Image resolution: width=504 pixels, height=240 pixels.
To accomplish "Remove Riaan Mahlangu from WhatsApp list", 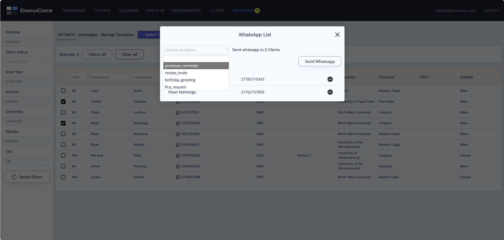I will click(330, 92).
